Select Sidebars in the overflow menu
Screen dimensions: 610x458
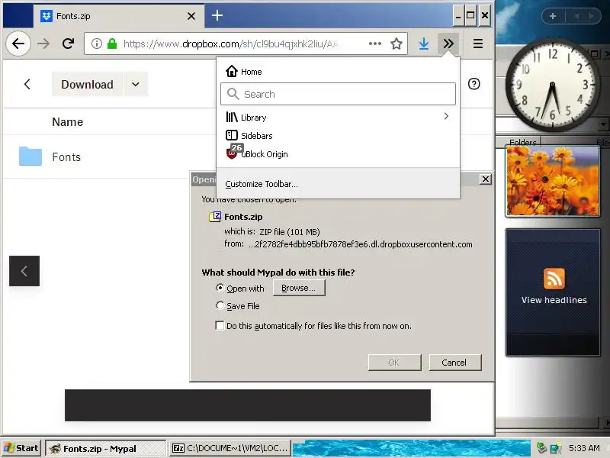(x=338, y=136)
